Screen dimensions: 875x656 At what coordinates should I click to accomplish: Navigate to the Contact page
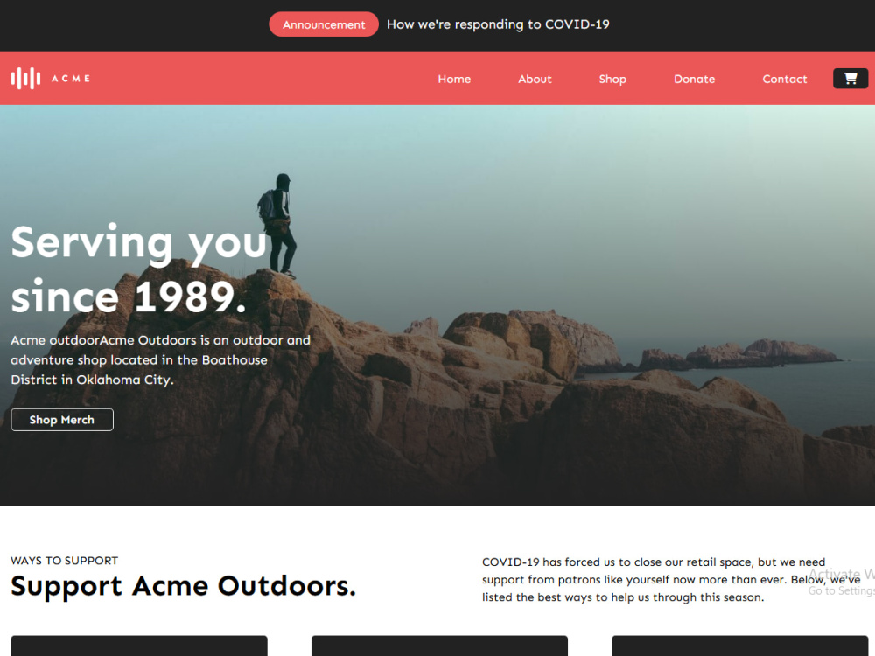785,80
